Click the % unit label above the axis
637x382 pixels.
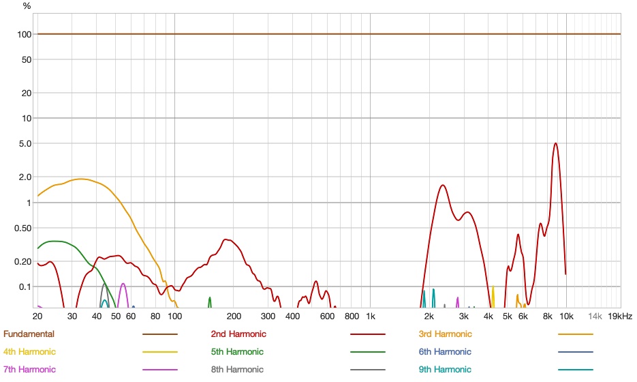[x=27, y=6]
